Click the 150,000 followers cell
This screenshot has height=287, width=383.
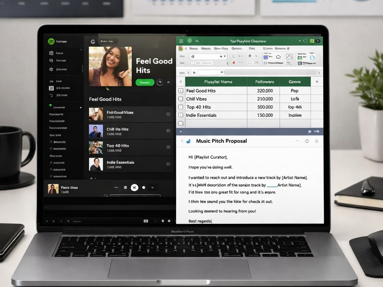(x=264, y=115)
